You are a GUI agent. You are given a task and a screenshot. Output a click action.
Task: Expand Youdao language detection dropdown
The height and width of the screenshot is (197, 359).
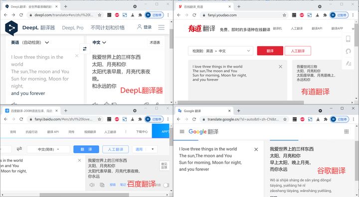coord(220,51)
